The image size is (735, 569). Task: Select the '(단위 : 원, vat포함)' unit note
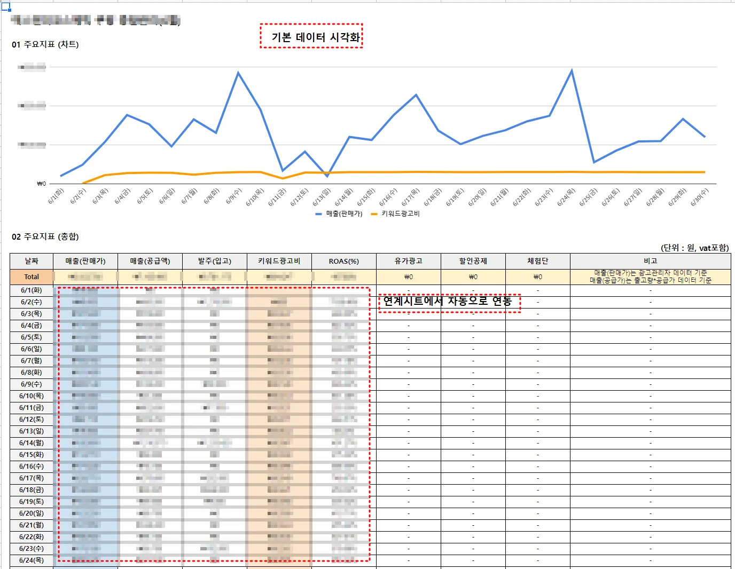pyautogui.click(x=695, y=248)
